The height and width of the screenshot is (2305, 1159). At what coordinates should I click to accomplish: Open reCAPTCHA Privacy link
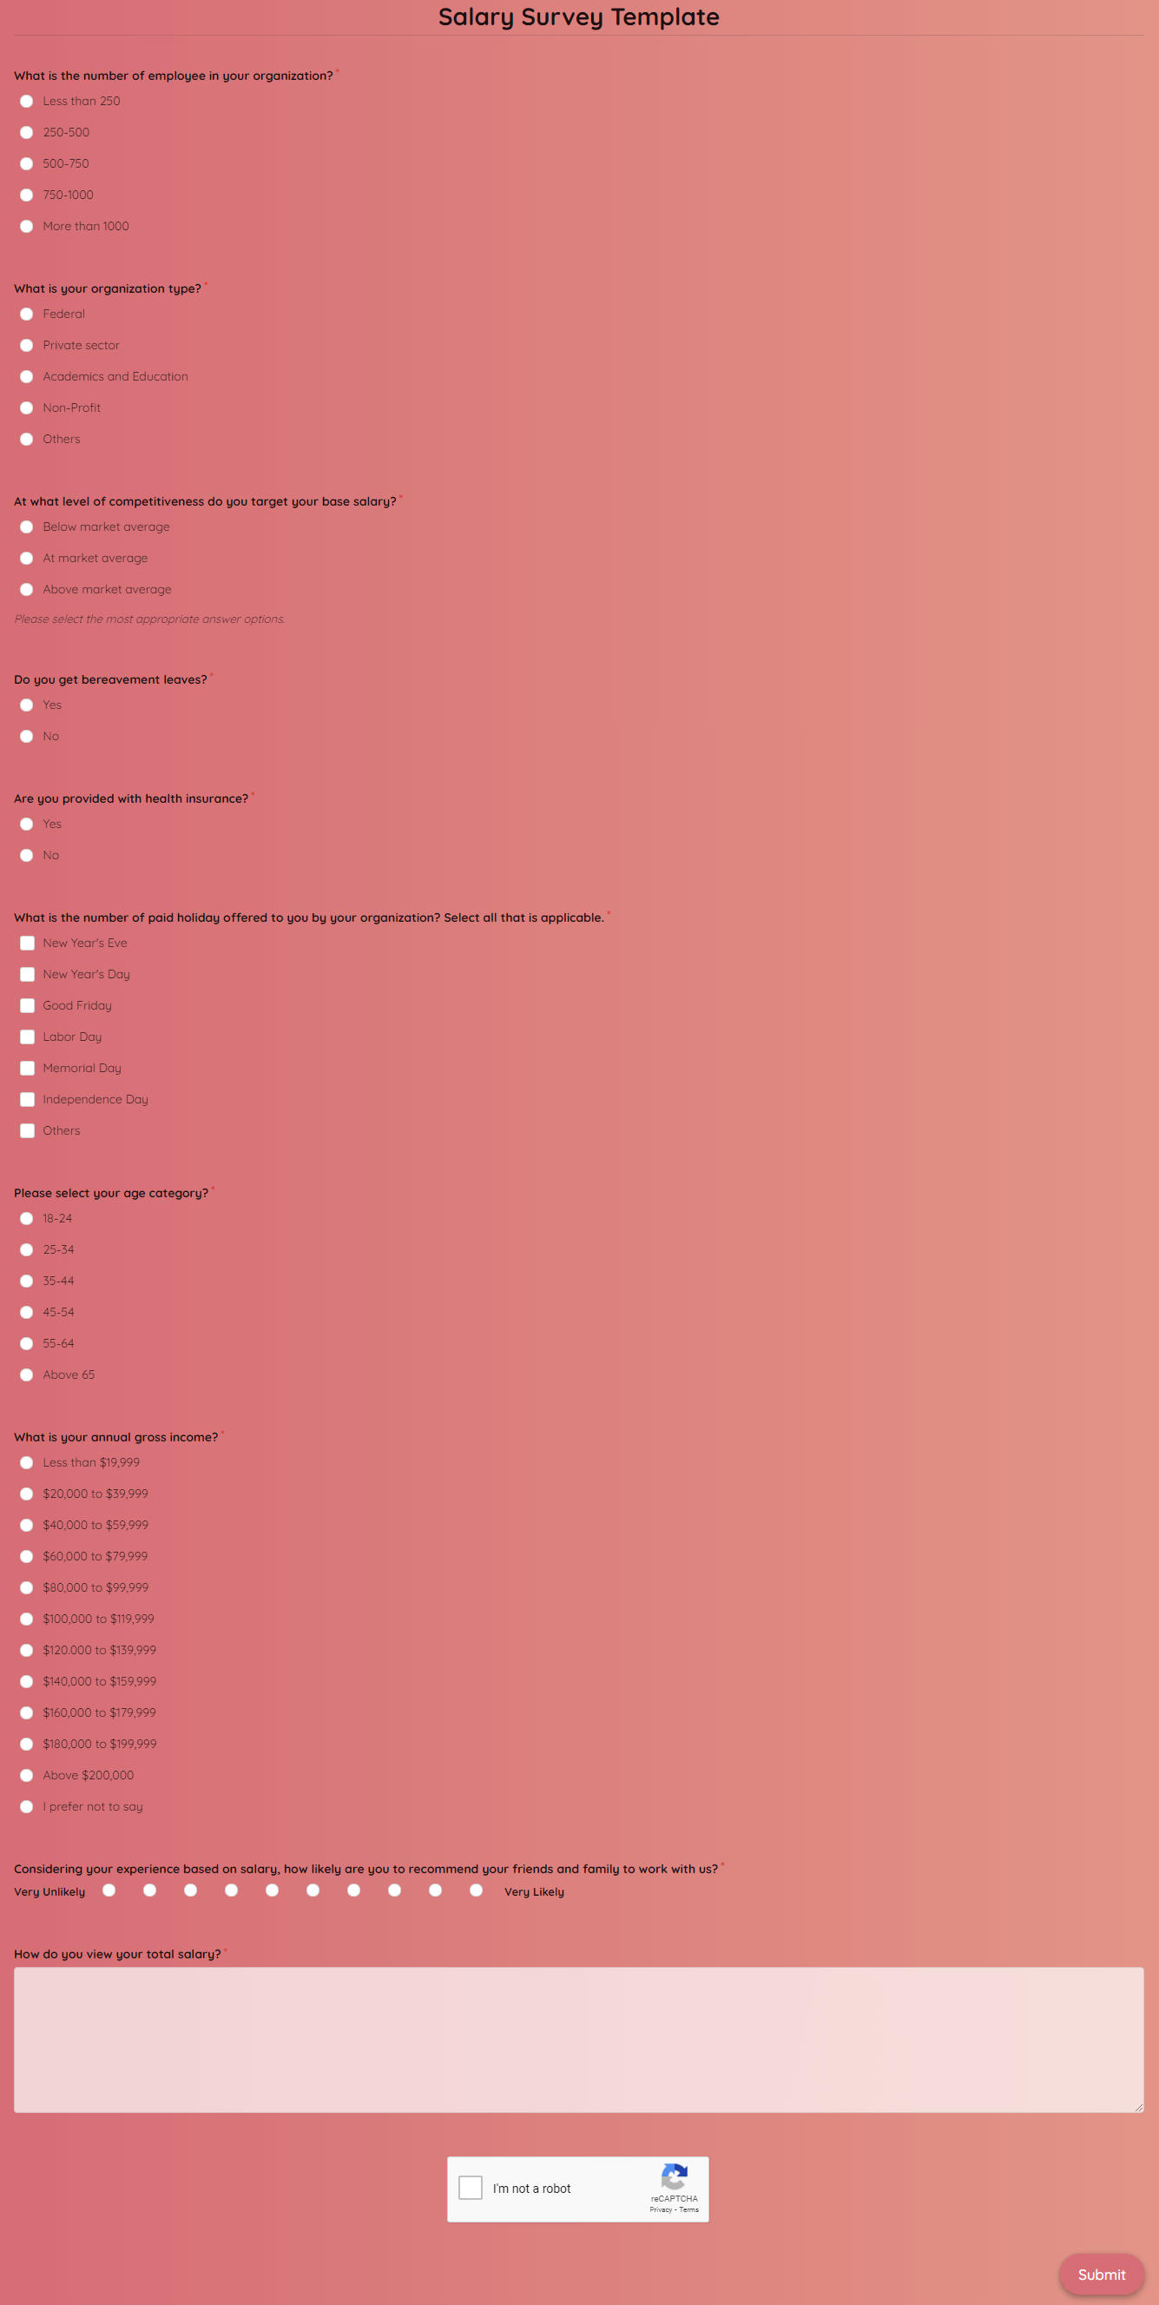(x=661, y=2210)
